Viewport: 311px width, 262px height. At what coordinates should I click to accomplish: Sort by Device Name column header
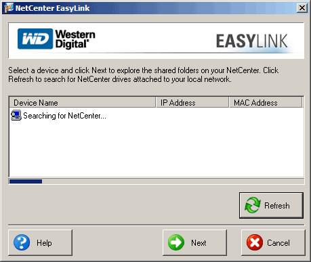[x=83, y=103]
